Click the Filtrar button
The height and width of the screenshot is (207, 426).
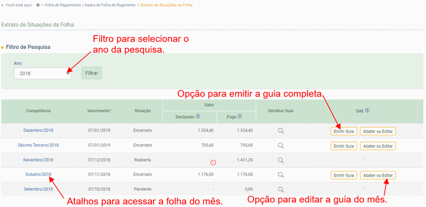tap(92, 73)
